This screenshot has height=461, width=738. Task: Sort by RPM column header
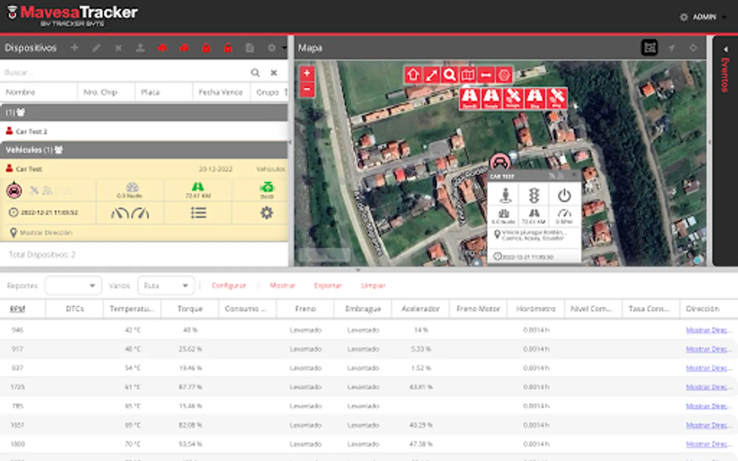pyautogui.click(x=17, y=309)
